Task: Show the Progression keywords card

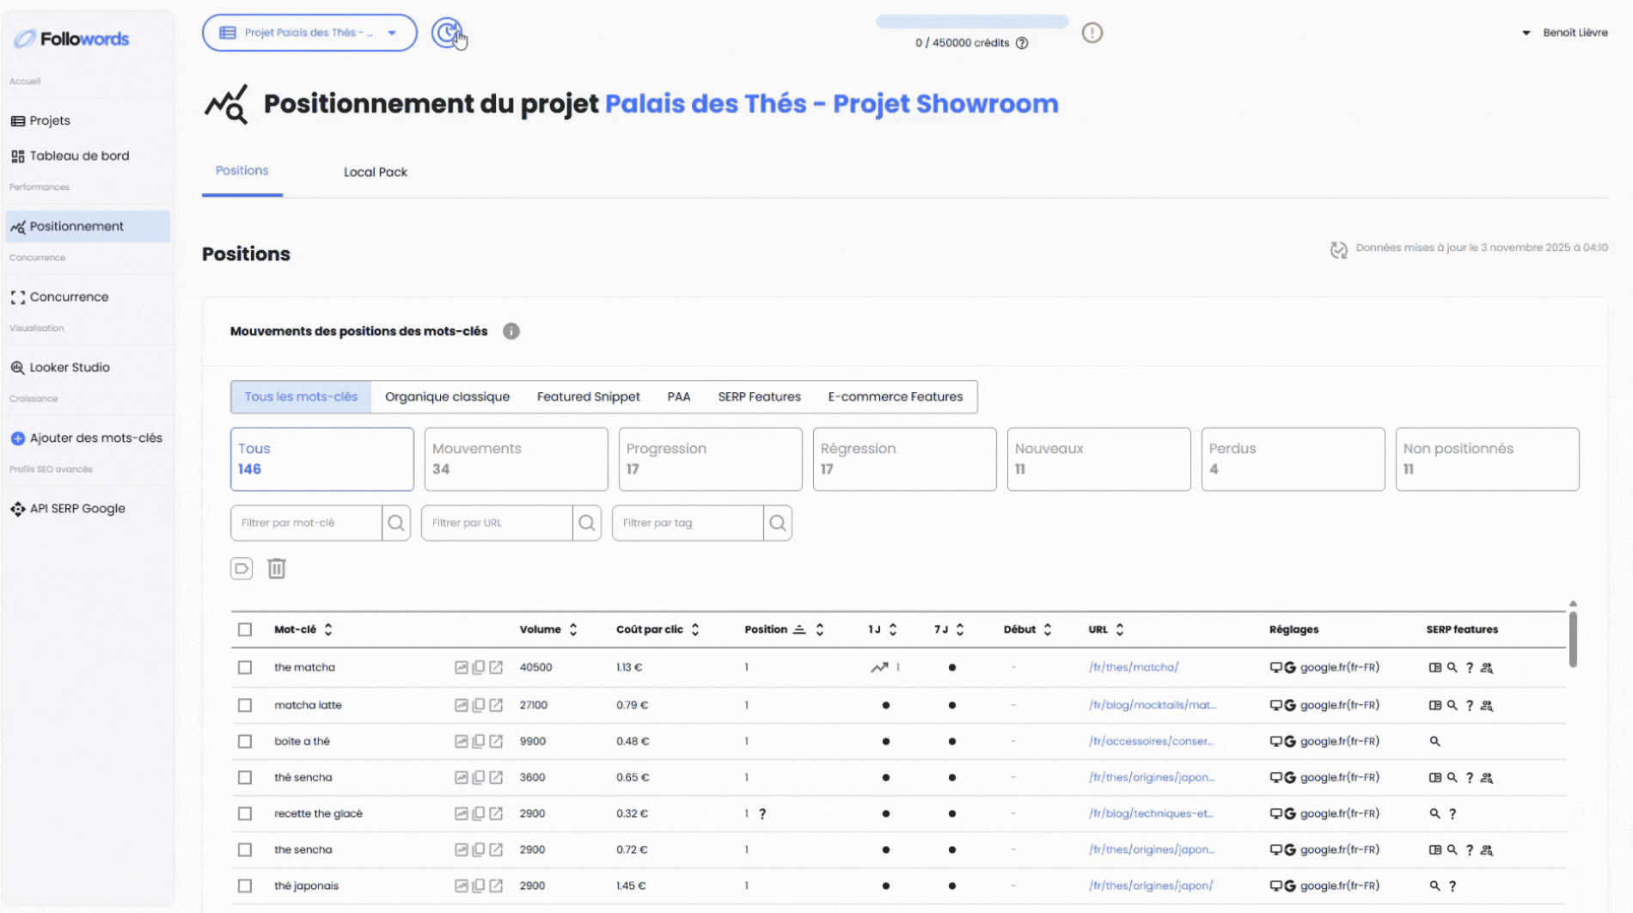Action: (x=710, y=459)
